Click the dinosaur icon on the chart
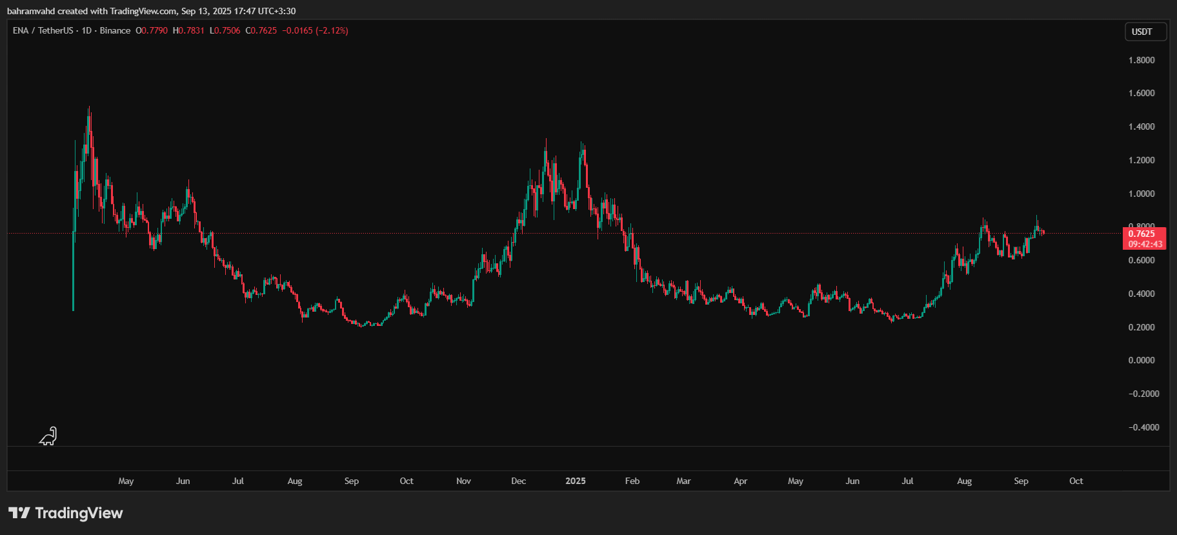 tap(48, 437)
